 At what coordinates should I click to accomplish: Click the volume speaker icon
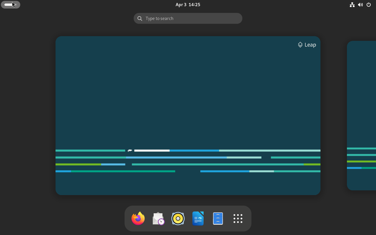tap(360, 5)
